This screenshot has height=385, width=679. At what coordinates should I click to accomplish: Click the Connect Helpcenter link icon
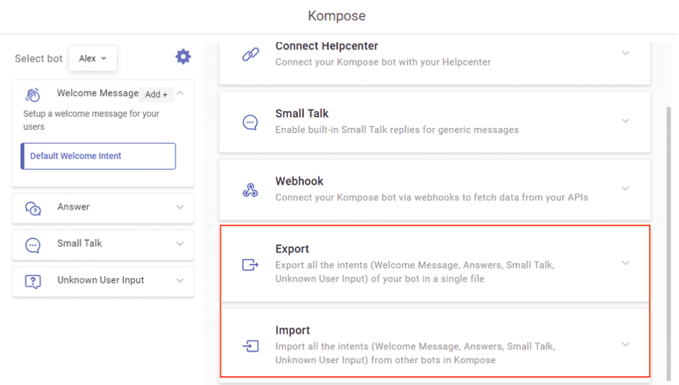[250, 54]
